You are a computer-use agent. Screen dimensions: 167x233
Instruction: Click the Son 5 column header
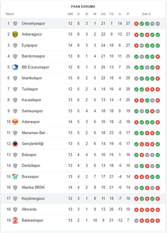point(146,14)
